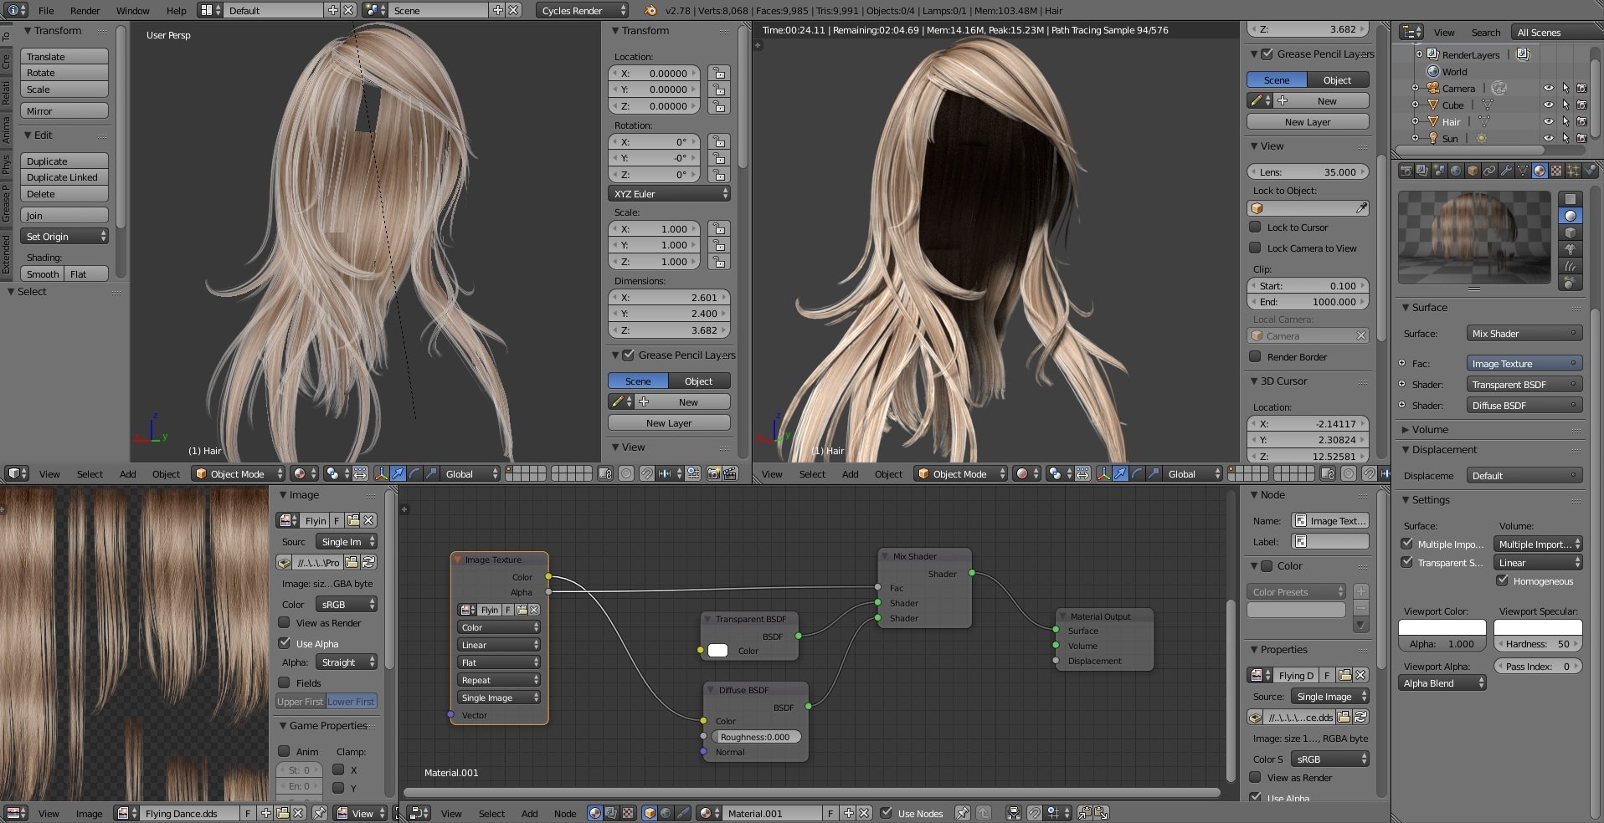This screenshot has height=823, width=1604.
Task: Open the Constraints chain-link tab
Action: coord(1489,171)
